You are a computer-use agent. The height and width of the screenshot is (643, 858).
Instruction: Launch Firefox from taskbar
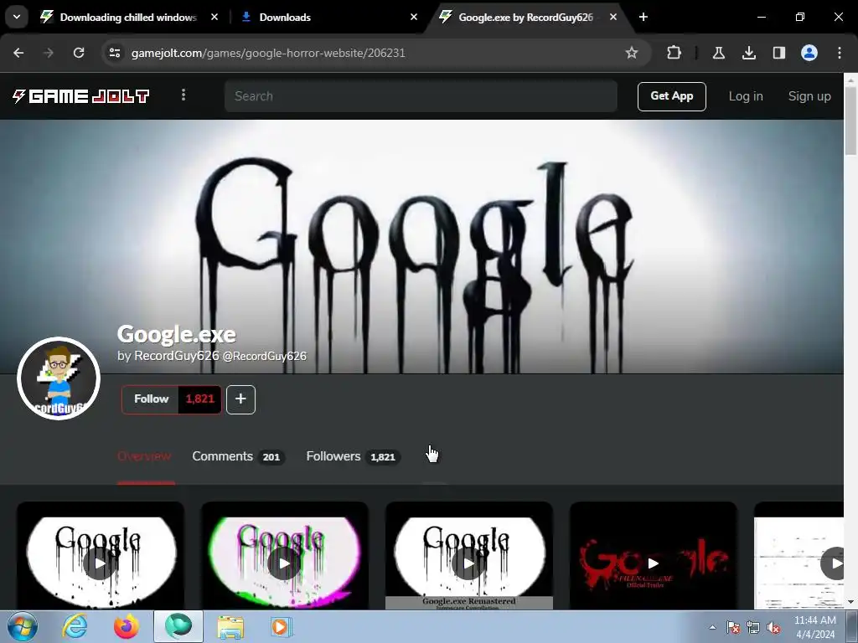pos(127,626)
